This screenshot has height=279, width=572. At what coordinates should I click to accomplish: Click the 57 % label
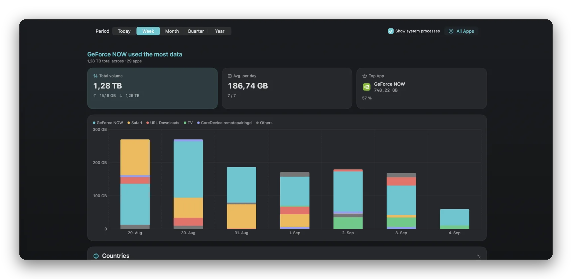coord(367,98)
